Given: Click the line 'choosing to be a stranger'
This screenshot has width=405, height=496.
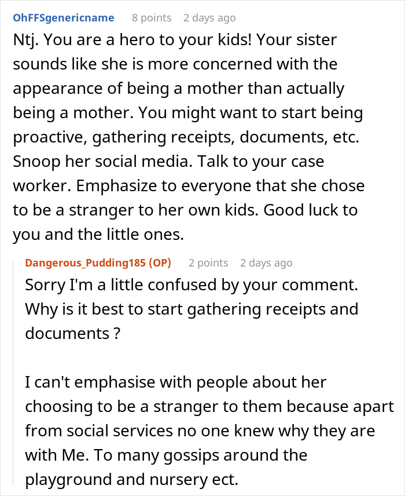Looking at the screenshot, I should point(208,406).
